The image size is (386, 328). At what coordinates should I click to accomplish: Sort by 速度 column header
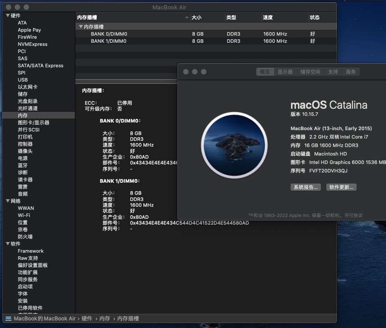click(285, 17)
